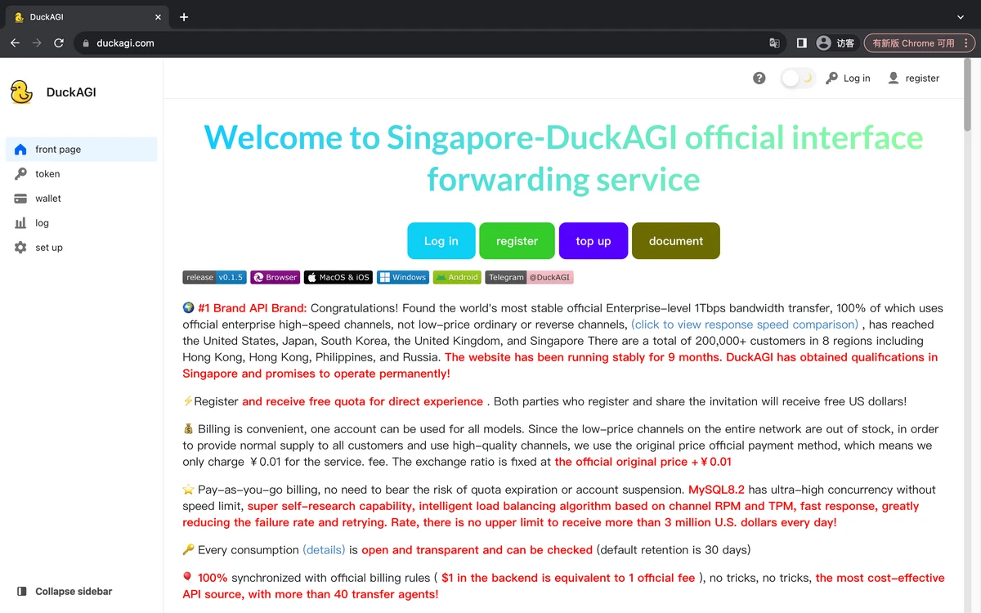Open the set up sidebar item
This screenshot has height=613, width=981.
click(x=81, y=248)
